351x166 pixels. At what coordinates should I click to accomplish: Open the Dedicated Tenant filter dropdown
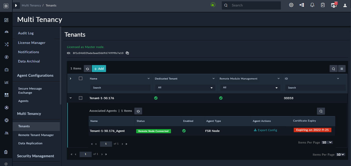185,88
